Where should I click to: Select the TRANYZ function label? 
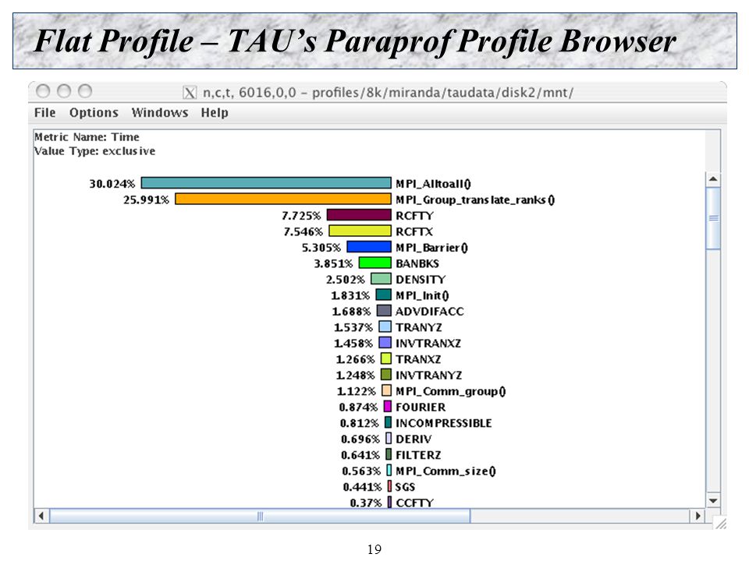click(419, 327)
